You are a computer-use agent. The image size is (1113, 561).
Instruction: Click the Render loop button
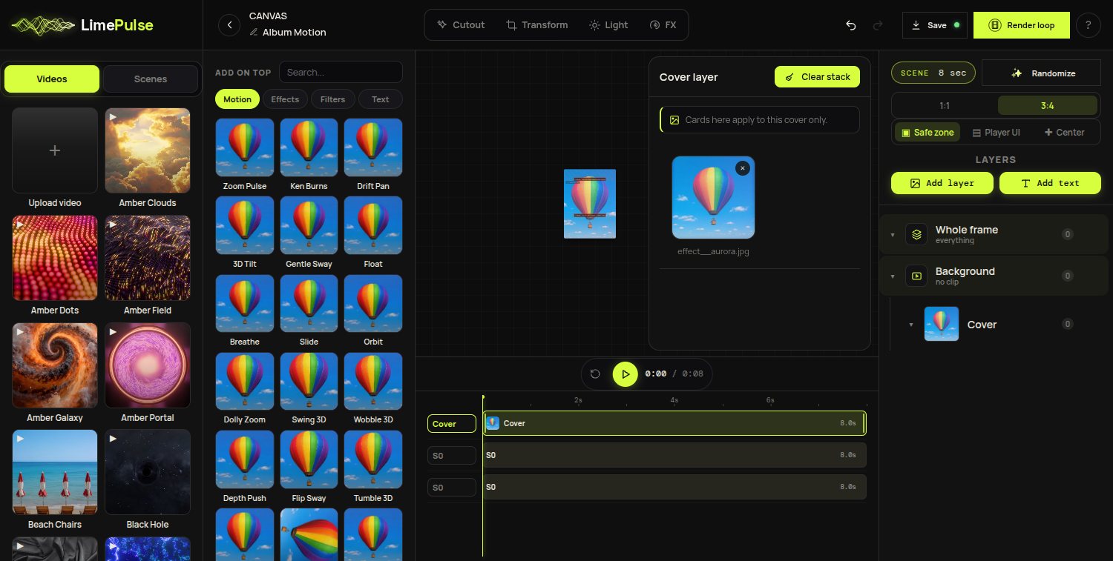click(1022, 25)
